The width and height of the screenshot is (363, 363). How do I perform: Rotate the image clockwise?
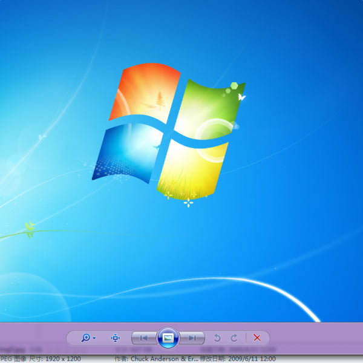click(234, 338)
